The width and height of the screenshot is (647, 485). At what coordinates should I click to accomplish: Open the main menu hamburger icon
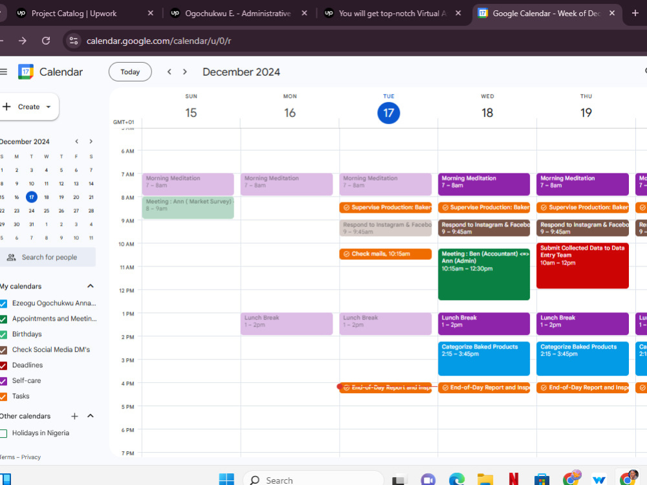[x=3, y=72]
